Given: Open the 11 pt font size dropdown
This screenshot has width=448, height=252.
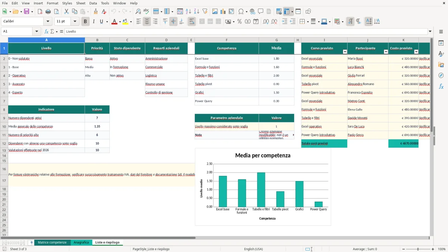Looking at the screenshot, I should pyautogui.click(x=75, y=22).
